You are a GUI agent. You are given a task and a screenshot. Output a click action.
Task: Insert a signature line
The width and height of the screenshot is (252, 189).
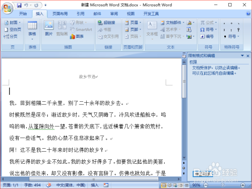pos(191,23)
